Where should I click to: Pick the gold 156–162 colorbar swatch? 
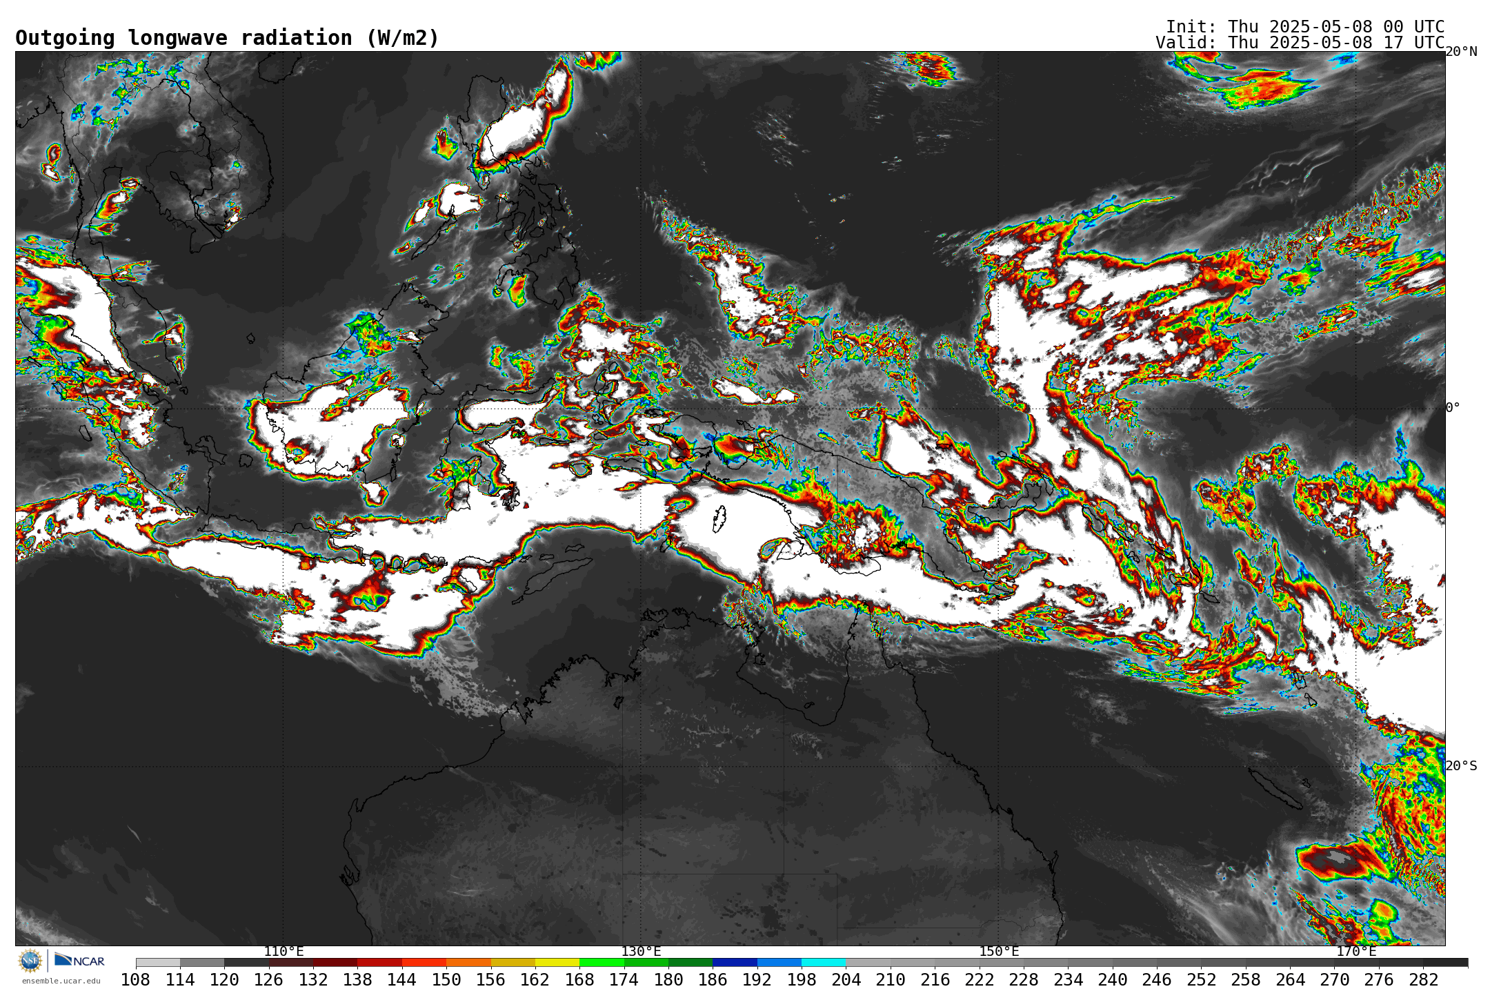tap(513, 962)
